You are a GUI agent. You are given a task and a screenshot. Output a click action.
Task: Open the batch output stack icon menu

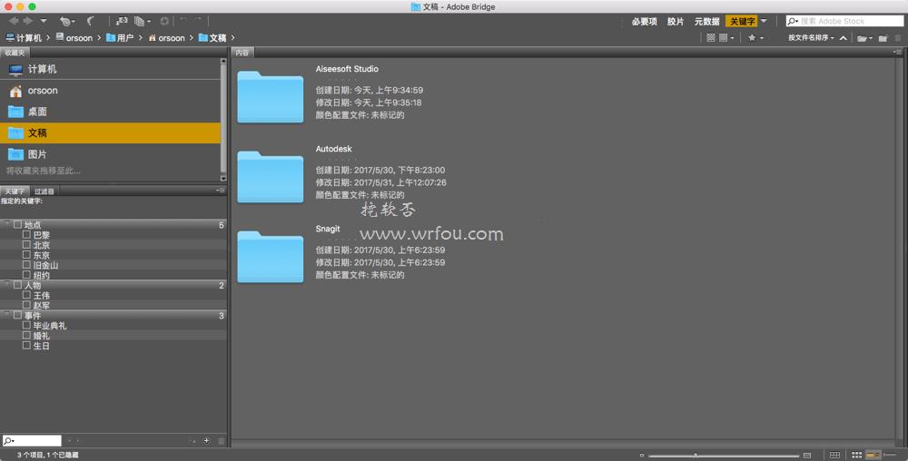[x=142, y=22]
